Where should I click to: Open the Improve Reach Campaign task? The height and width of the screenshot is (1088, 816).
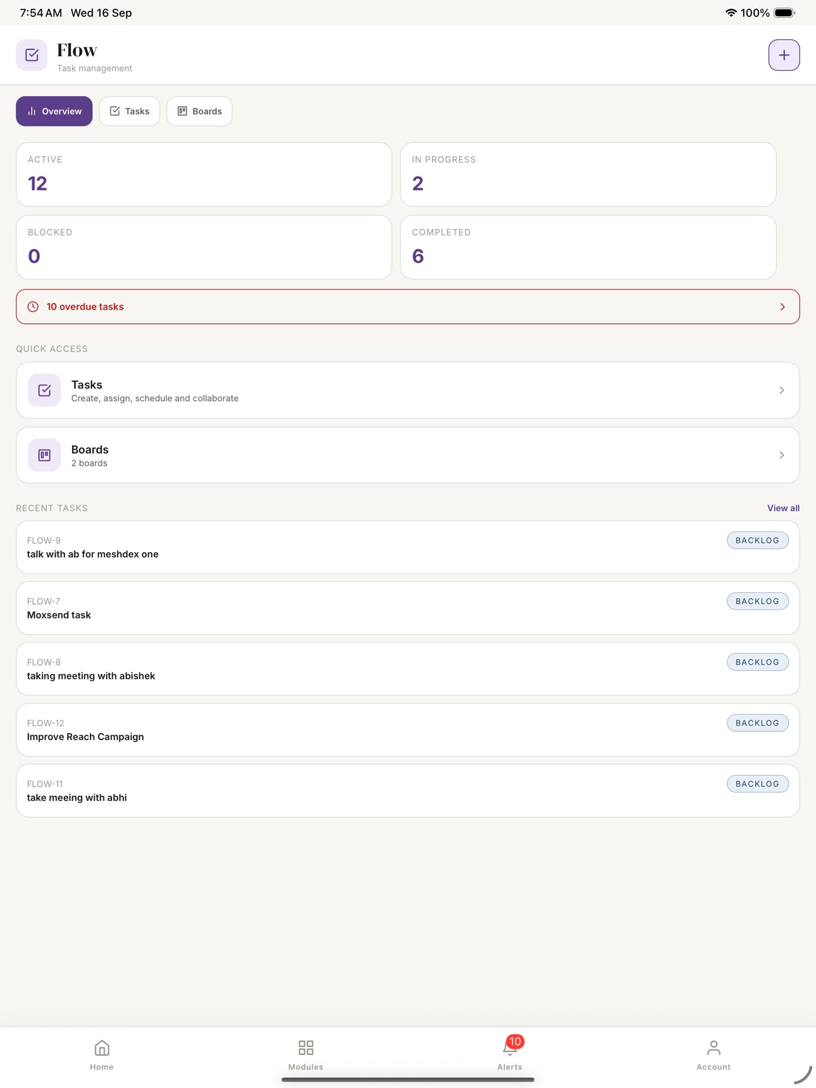[408, 730]
